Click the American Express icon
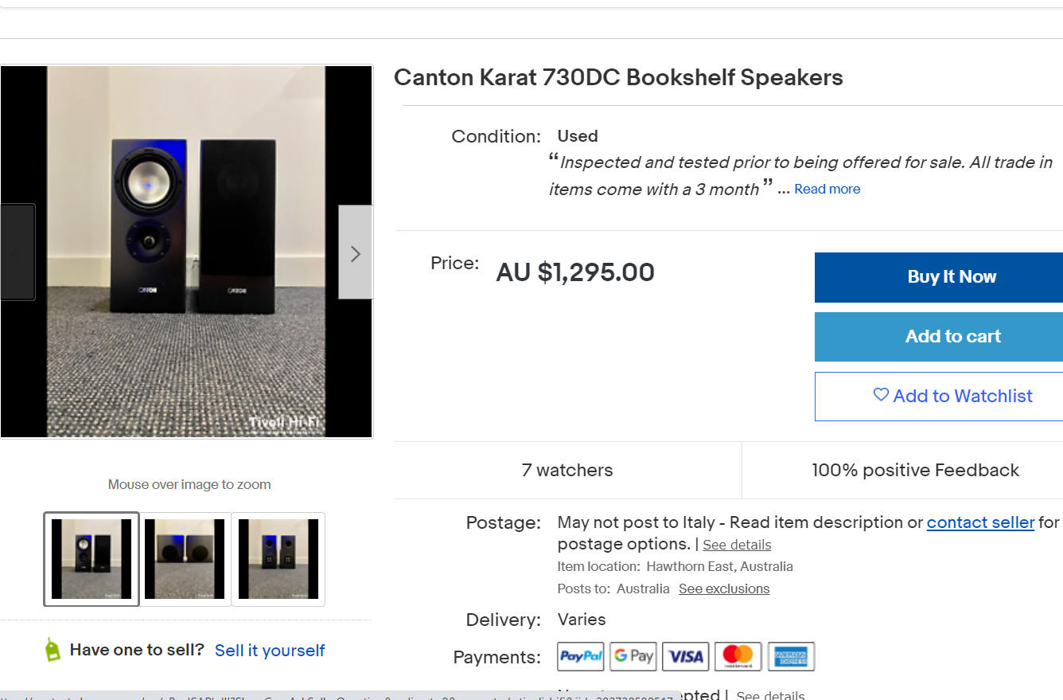 791,656
